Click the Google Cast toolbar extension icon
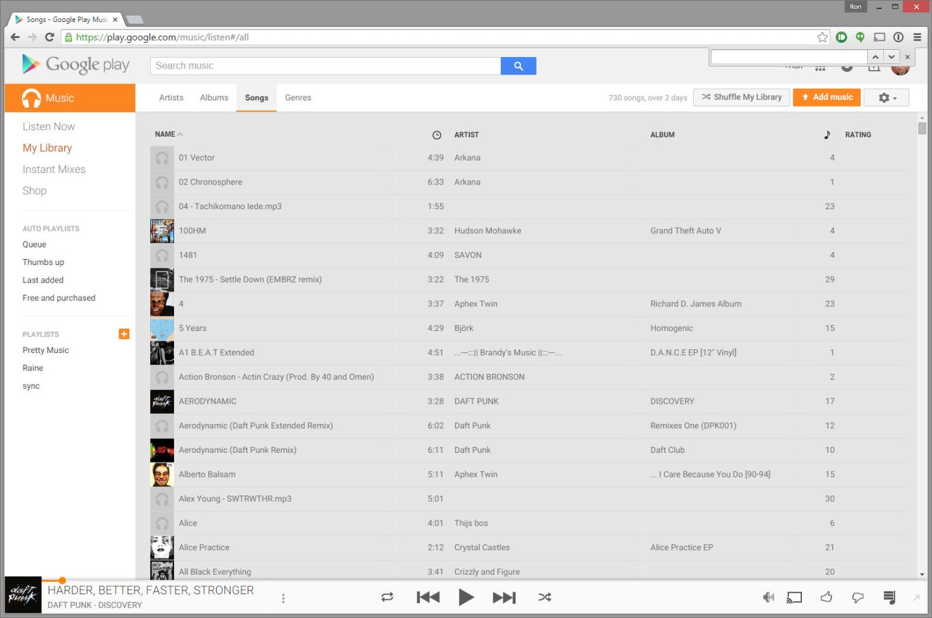 pos(879,37)
